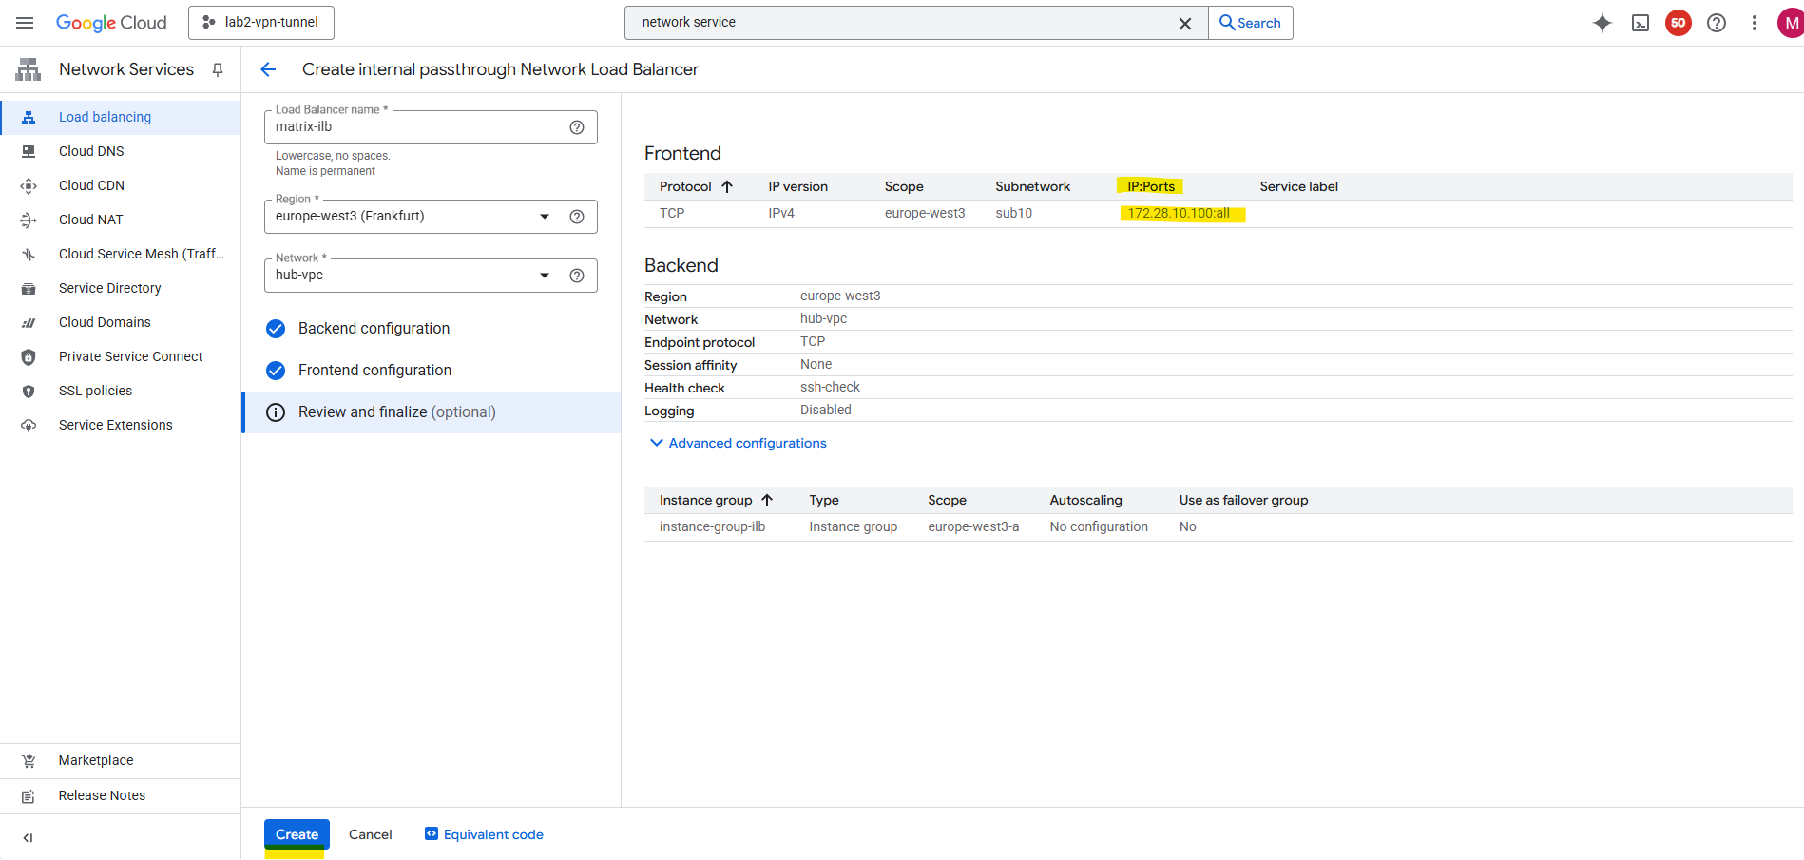Open the main navigation hamburger menu
The image size is (1804, 860).
click(25, 23)
